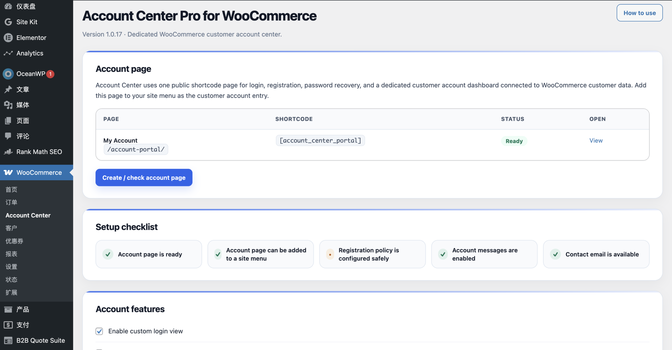The image size is (672, 350).
Task: Open the 产品 products menu
Action: pyautogui.click(x=36, y=309)
